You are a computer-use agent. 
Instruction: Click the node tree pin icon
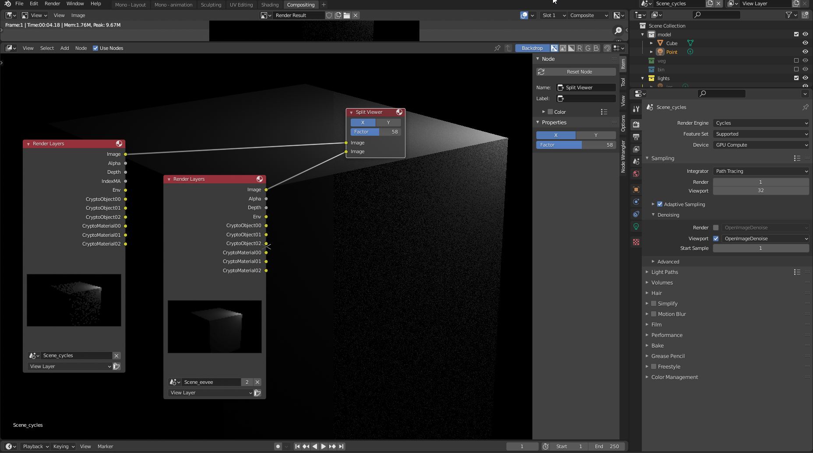[497, 48]
